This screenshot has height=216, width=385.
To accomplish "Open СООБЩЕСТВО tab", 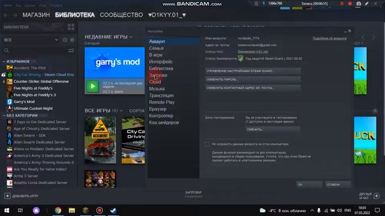I will click(122, 15).
